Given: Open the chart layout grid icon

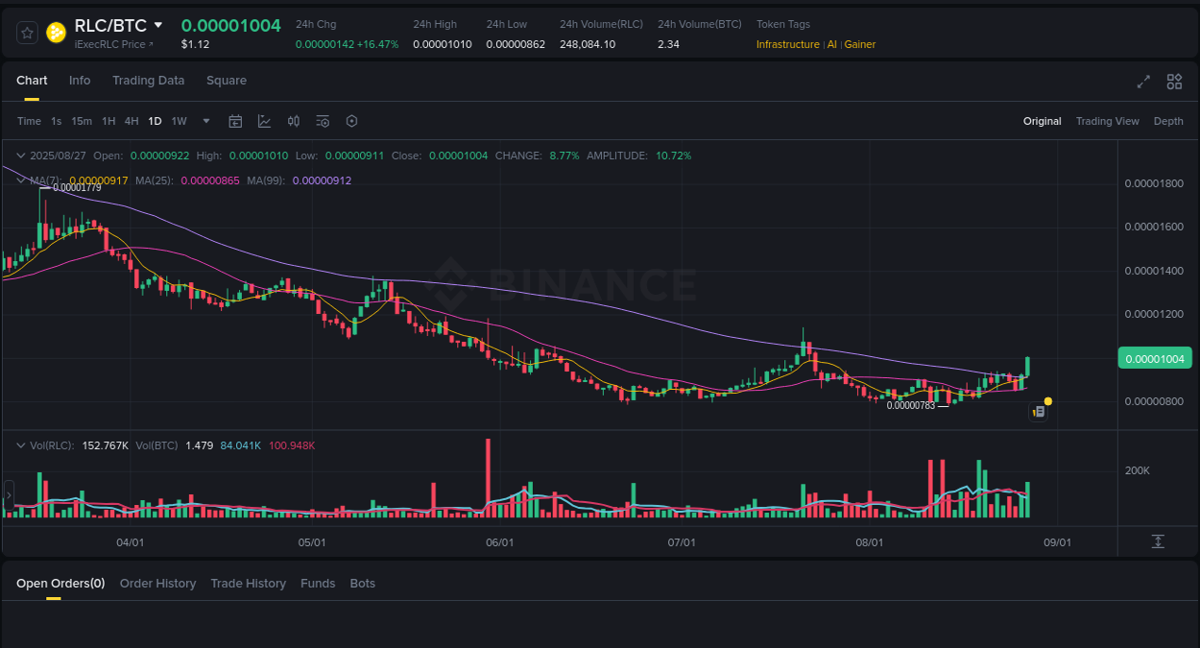Looking at the screenshot, I should (x=1174, y=82).
